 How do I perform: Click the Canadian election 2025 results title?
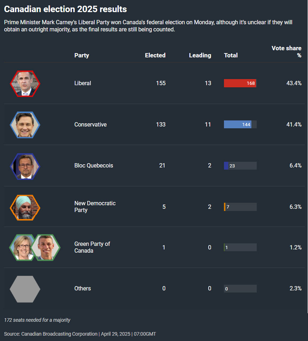point(65,9)
